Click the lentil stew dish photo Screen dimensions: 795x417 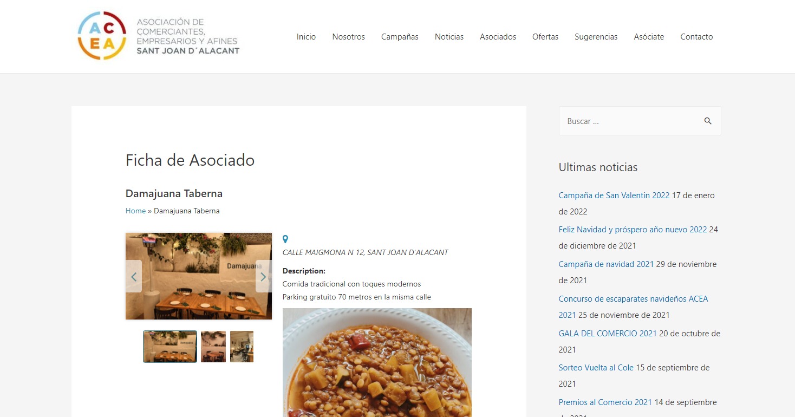point(377,362)
